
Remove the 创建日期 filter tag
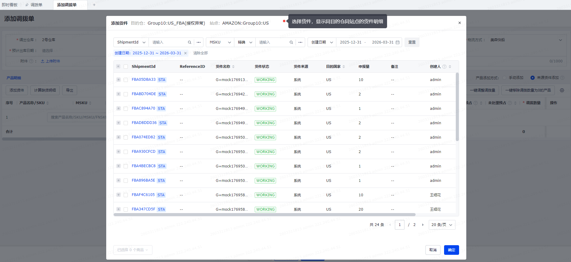click(185, 53)
